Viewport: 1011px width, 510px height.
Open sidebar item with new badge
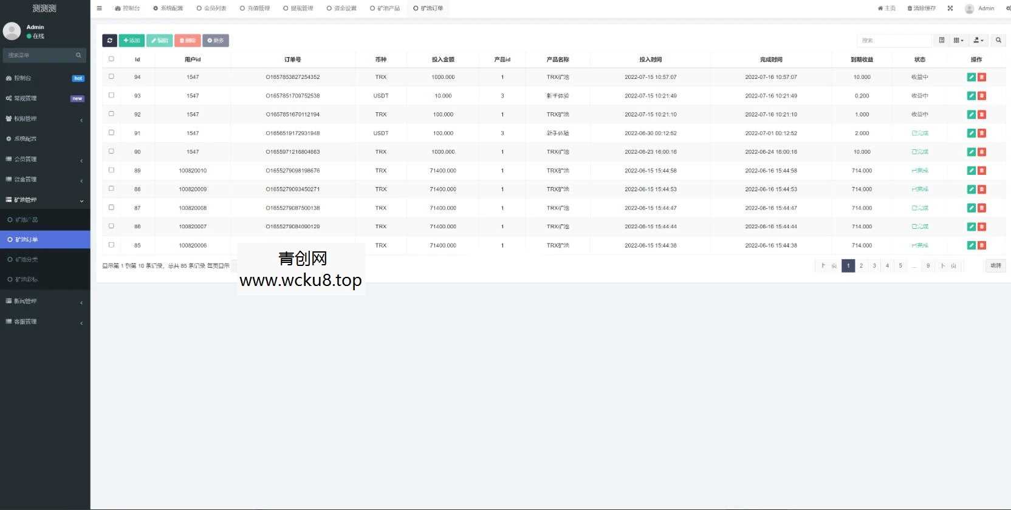tap(45, 98)
